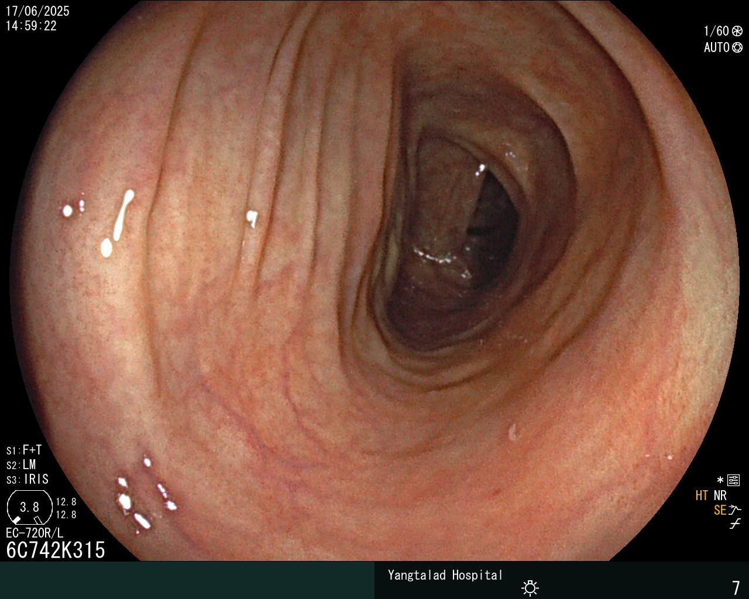Open the sliders settings icon
The width and height of the screenshot is (749, 599).
tap(734, 480)
